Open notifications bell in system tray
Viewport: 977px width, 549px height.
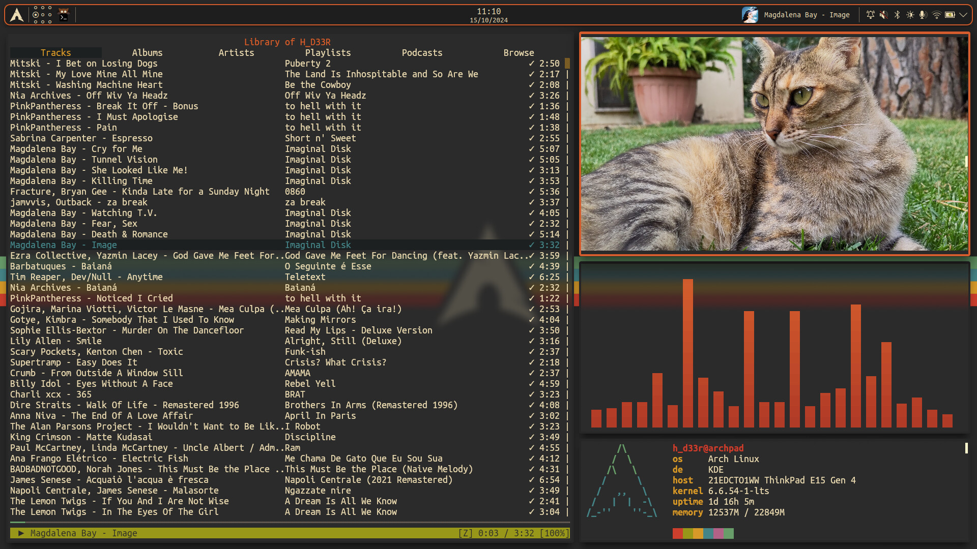click(871, 15)
